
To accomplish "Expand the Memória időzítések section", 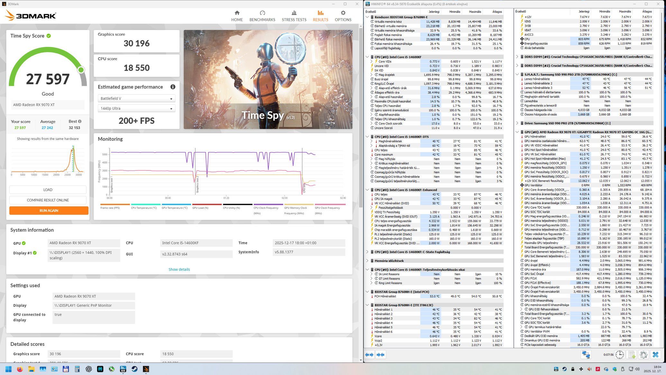I will click(367, 261).
